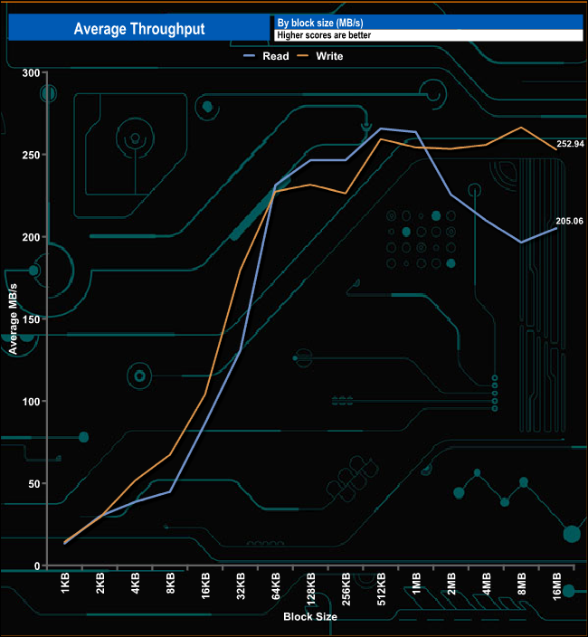The image size is (588, 637).
Task: Click the 50 y-axis tick label
Action: click(x=34, y=484)
